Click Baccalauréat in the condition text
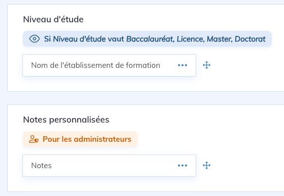This screenshot has width=284, height=196. tap(150, 39)
